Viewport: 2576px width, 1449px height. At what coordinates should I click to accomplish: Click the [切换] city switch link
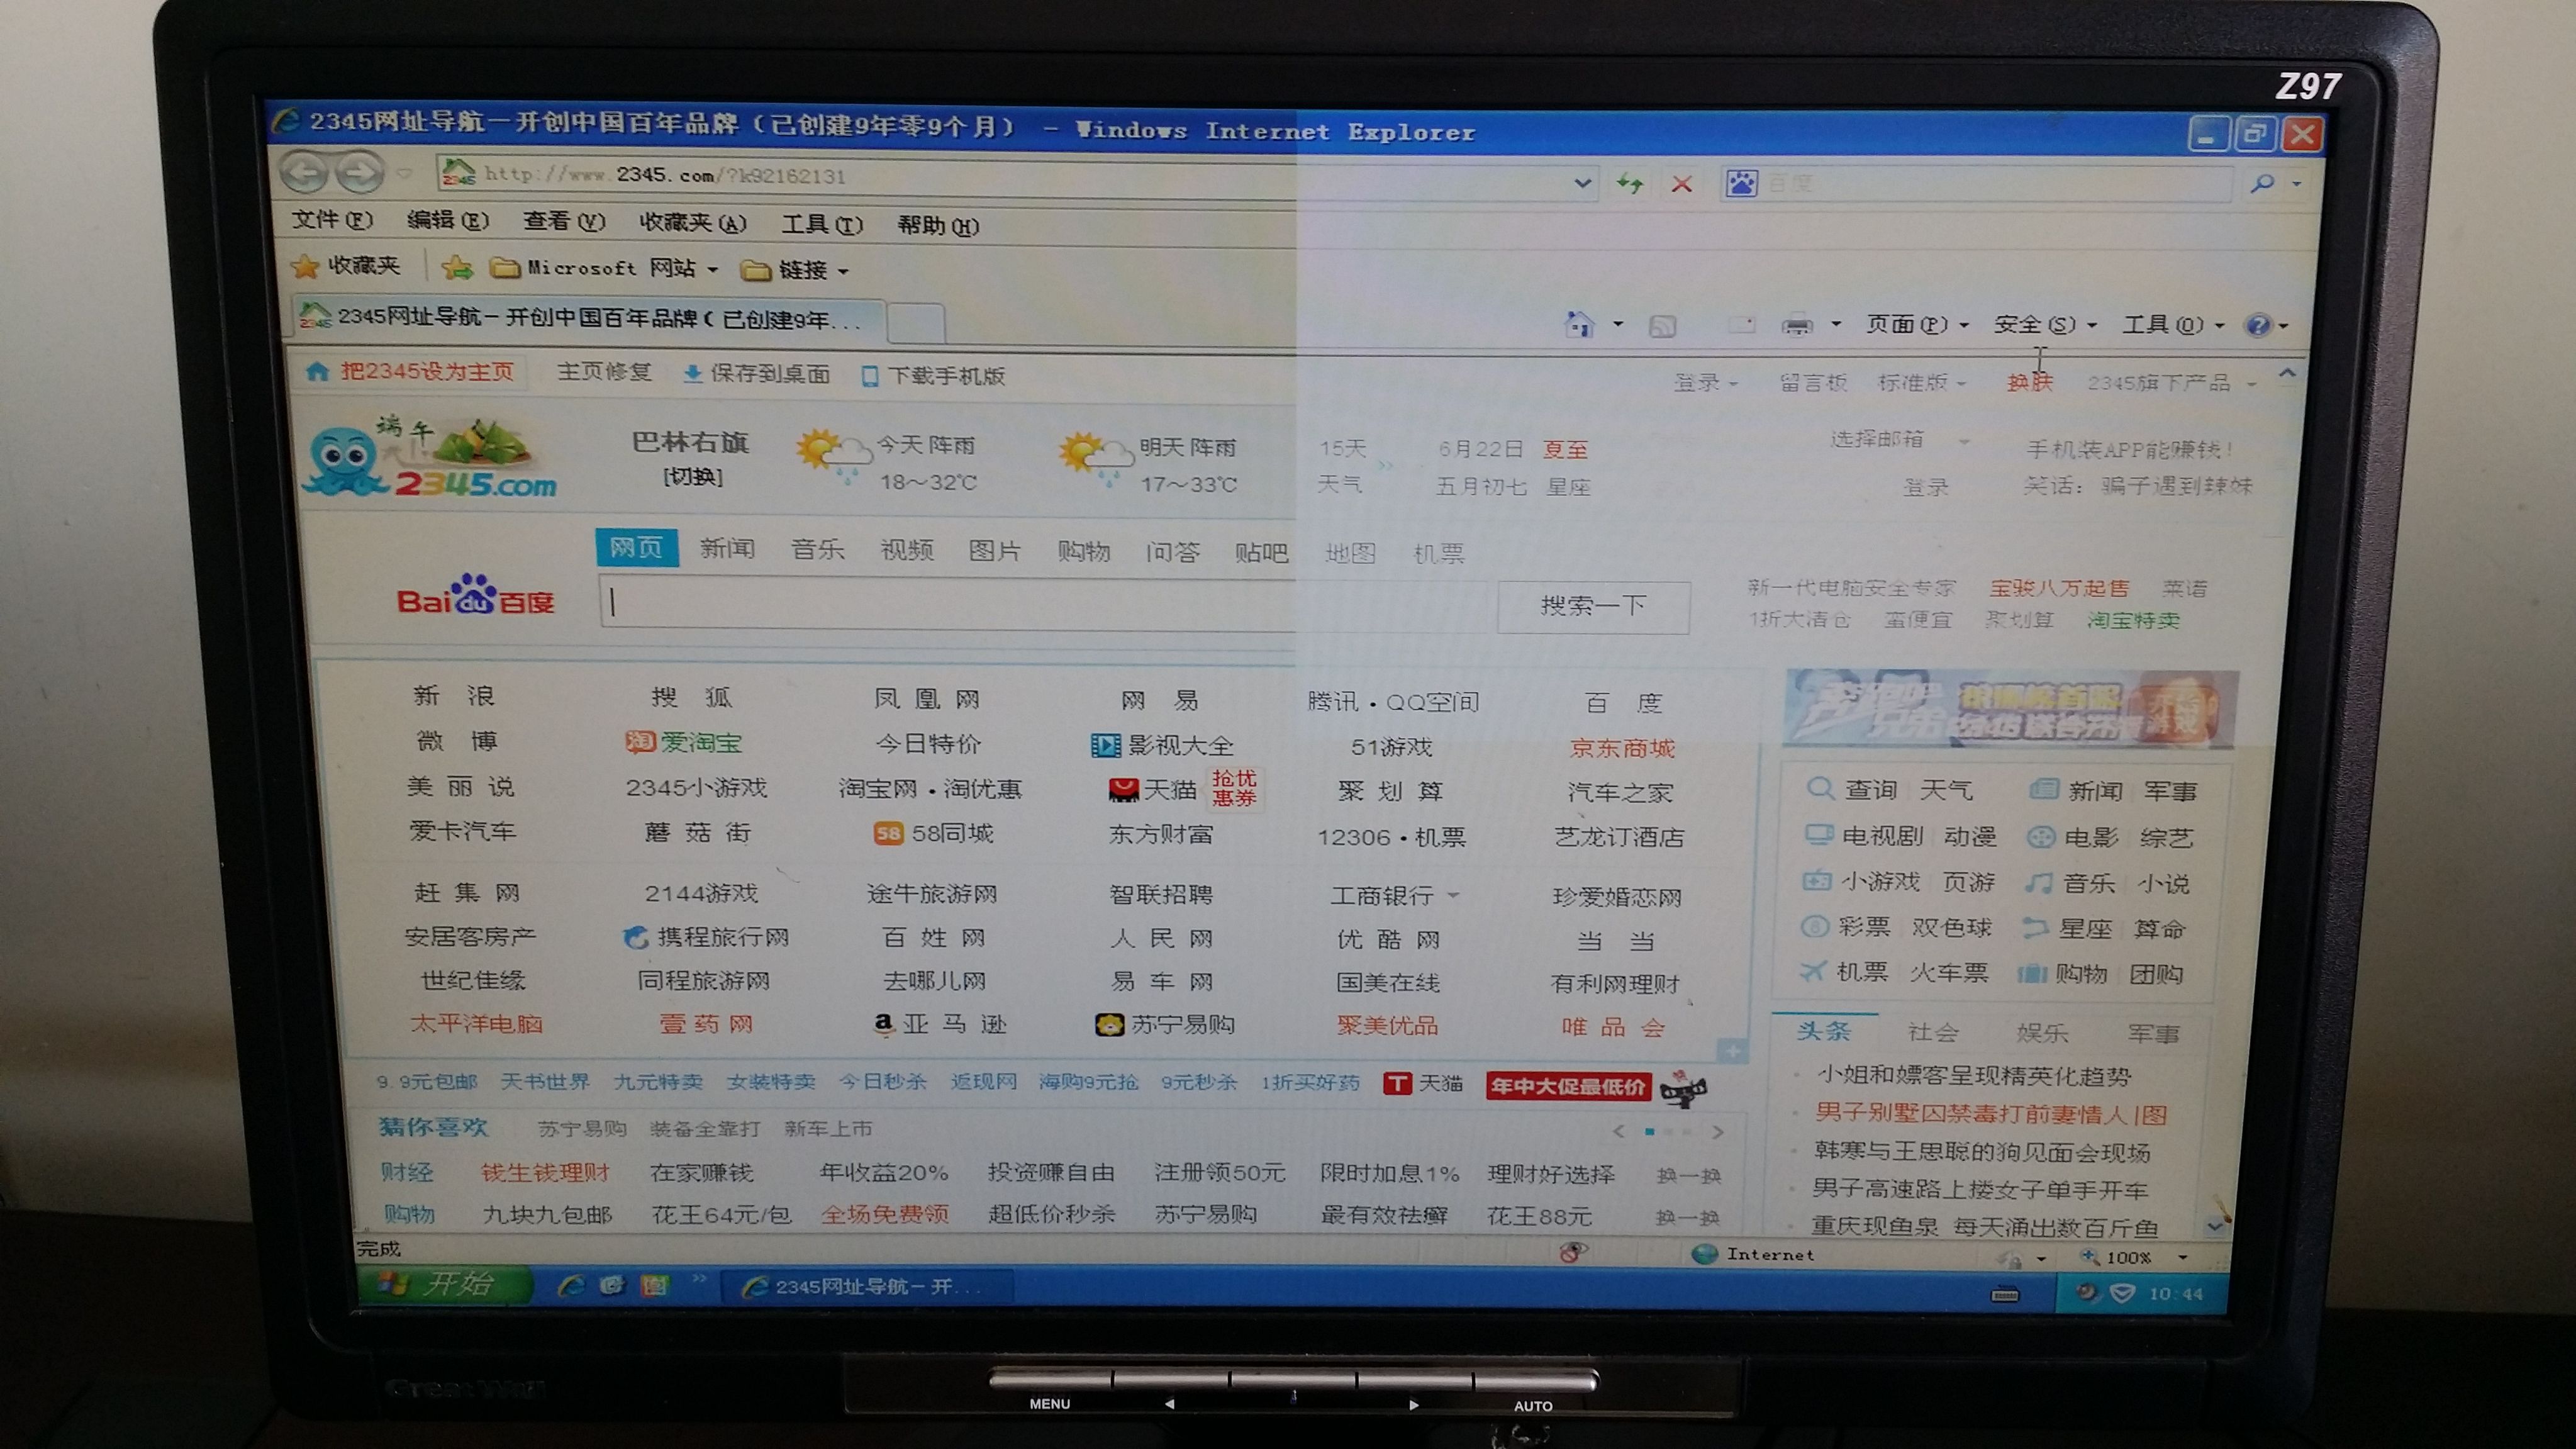692,477
